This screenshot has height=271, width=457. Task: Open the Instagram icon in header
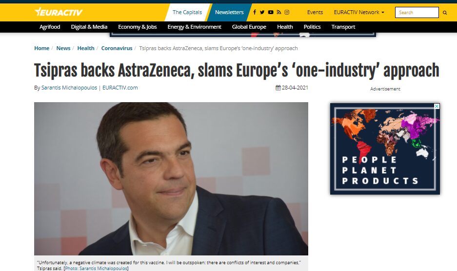pyautogui.click(x=287, y=12)
